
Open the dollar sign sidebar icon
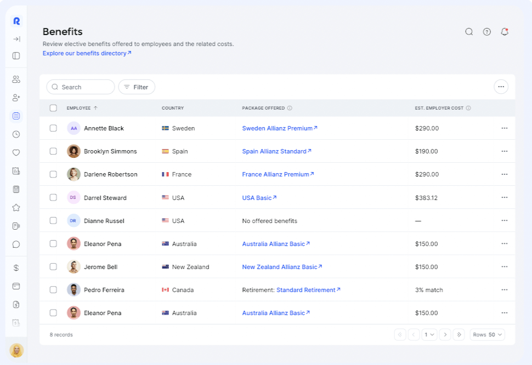pyautogui.click(x=16, y=268)
